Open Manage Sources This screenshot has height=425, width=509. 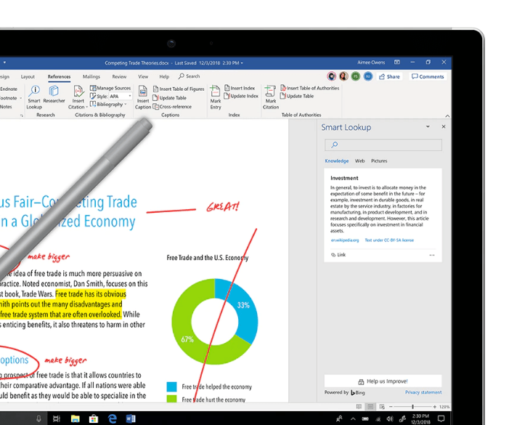110,88
